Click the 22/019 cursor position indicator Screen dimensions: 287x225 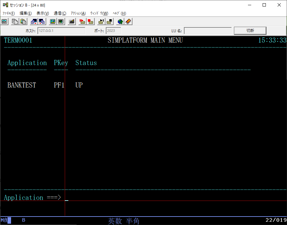276,220
